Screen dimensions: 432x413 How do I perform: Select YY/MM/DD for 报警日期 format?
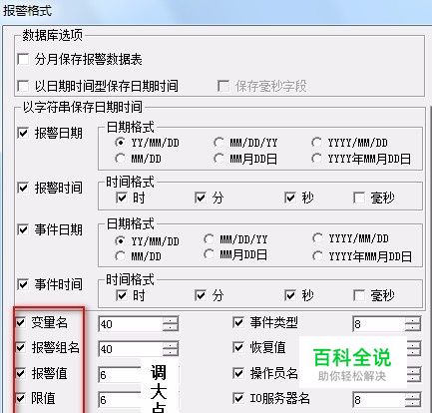click(x=120, y=143)
